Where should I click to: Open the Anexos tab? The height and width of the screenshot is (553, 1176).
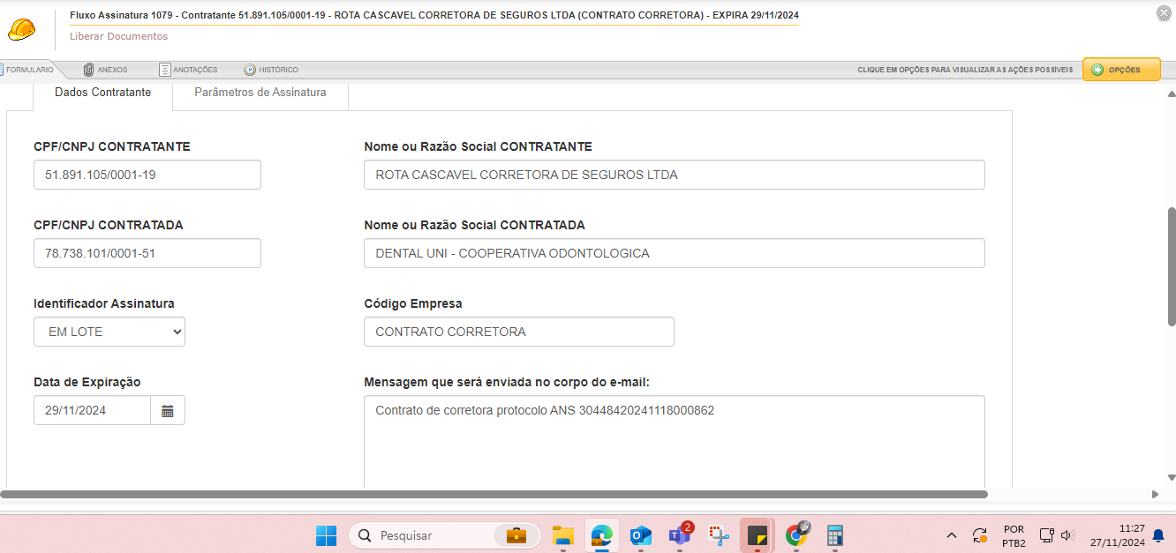pos(105,70)
